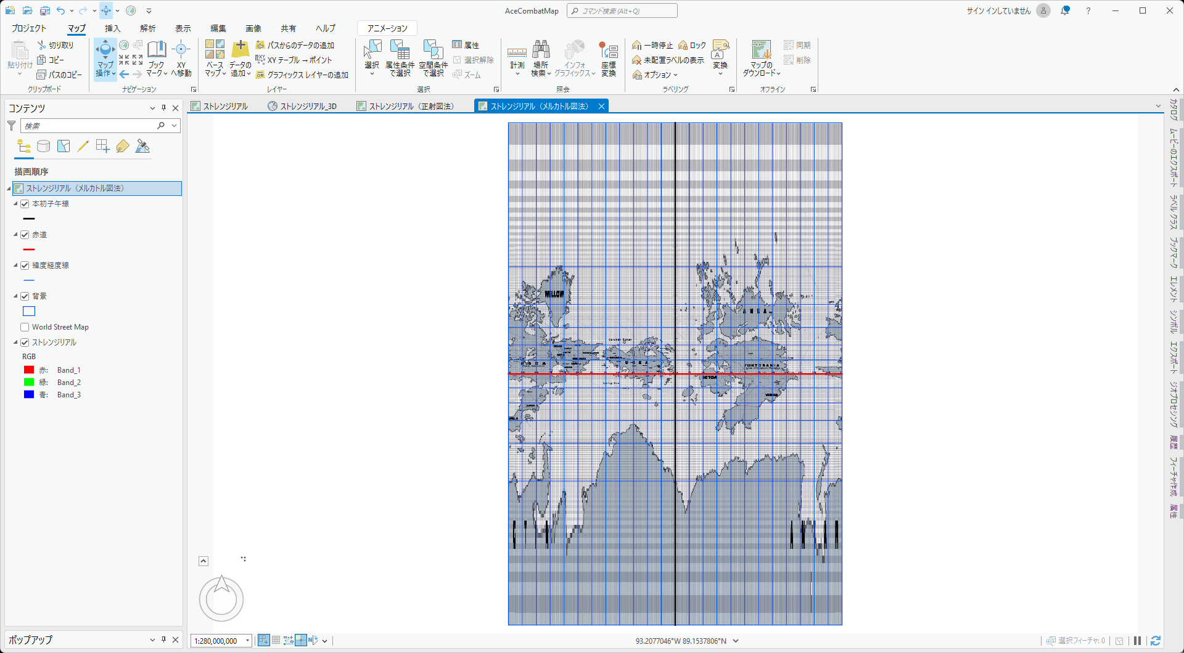Click パスからのデータの追加 button
Viewport: 1184px width, 653px height.
tap(295, 46)
